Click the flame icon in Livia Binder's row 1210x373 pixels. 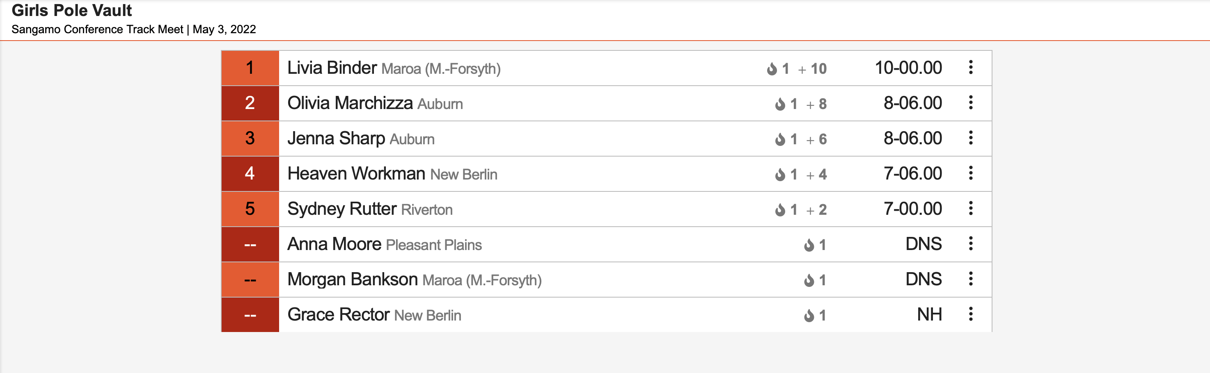coord(772,69)
